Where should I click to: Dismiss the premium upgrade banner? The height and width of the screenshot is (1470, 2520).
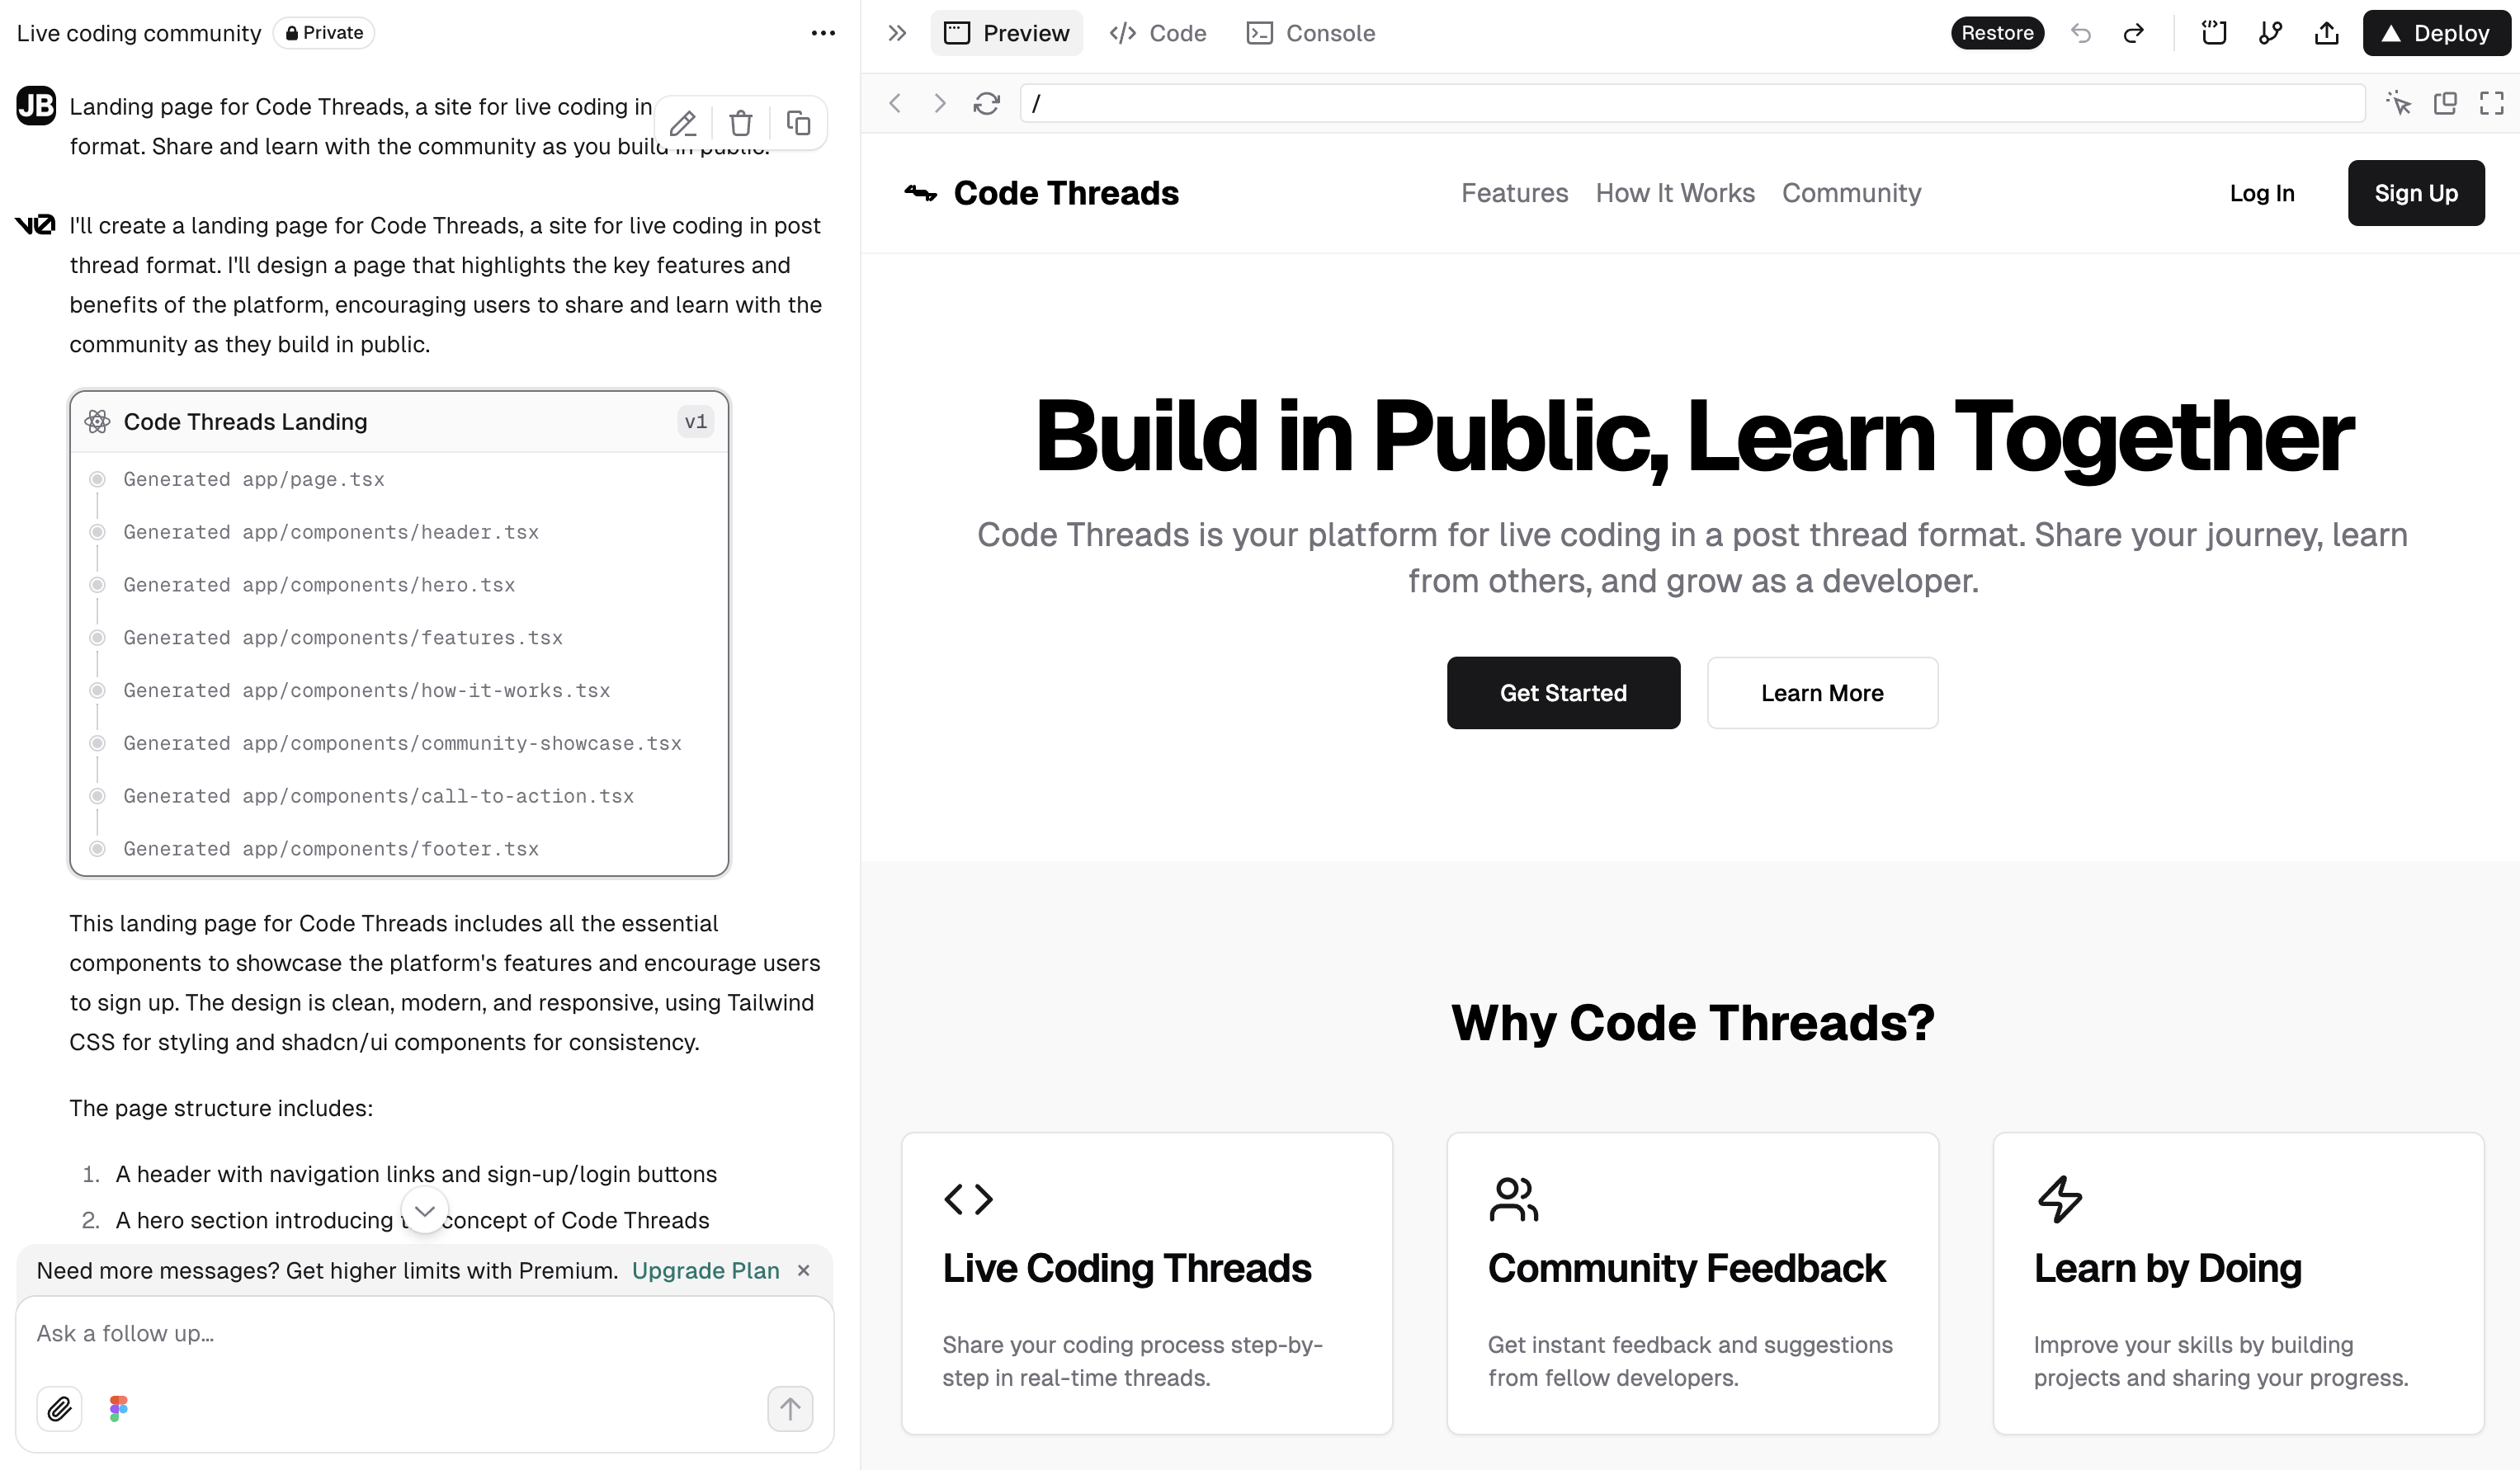tap(803, 1270)
